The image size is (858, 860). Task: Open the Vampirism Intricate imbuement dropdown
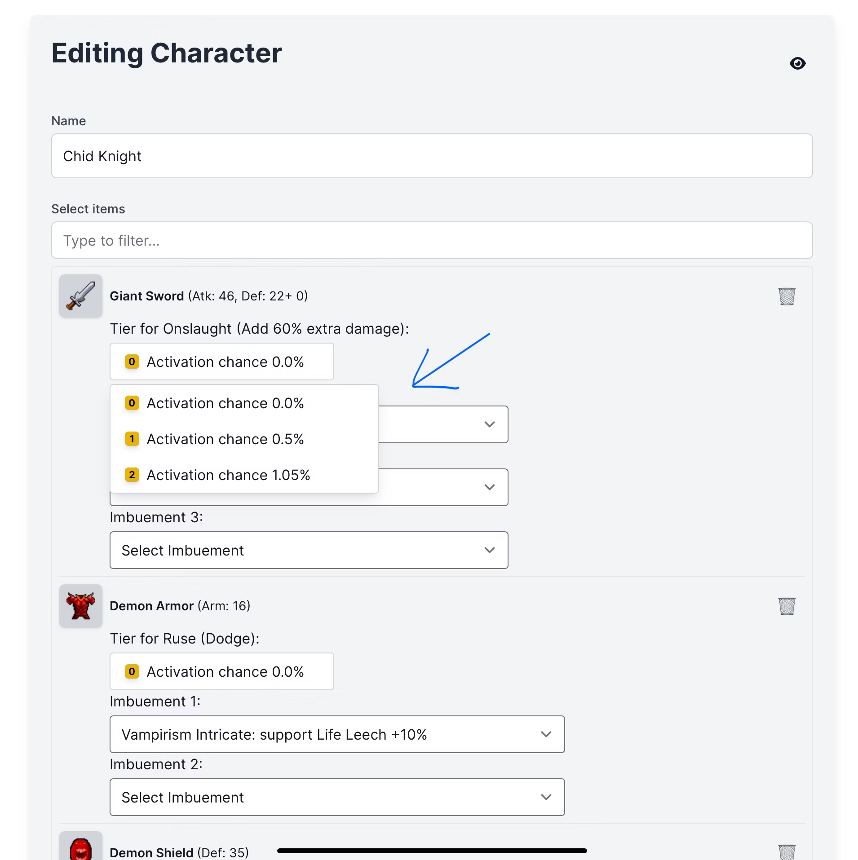(337, 735)
